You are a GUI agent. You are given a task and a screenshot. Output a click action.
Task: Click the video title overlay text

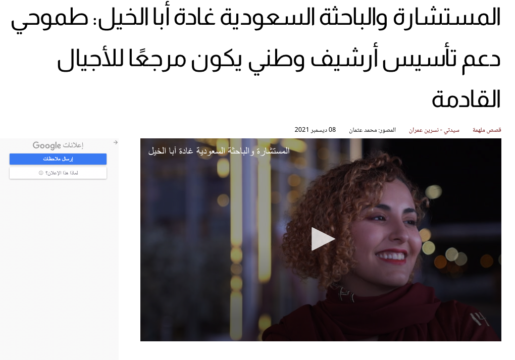(x=219, y=151)
